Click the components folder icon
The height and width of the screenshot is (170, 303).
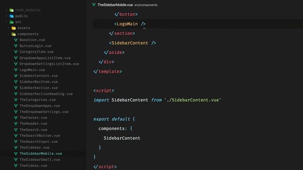14,34
